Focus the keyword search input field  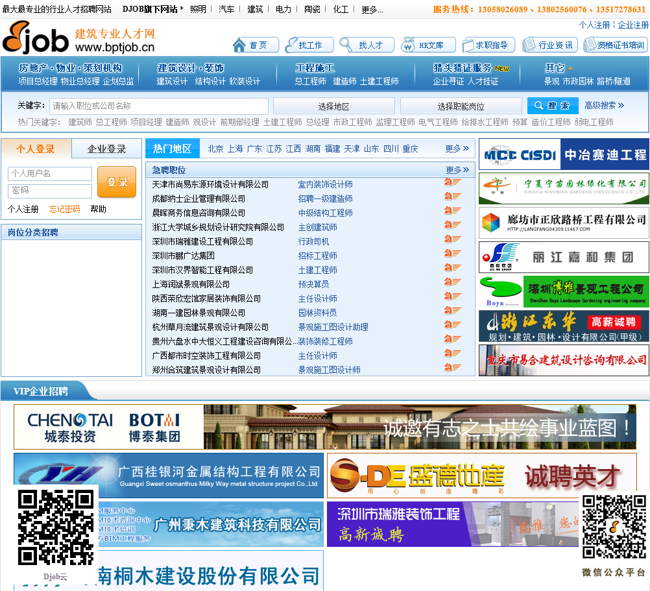click(x=159, y=106)
